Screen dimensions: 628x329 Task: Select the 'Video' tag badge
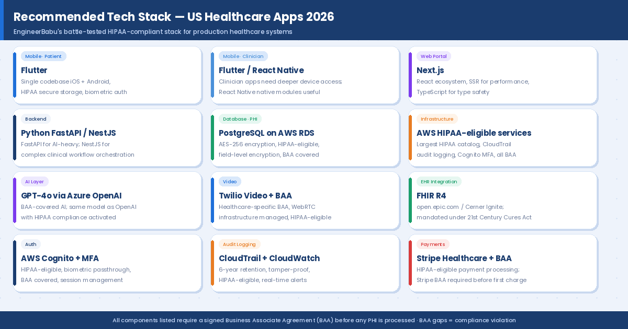click(x=230, y=182)
